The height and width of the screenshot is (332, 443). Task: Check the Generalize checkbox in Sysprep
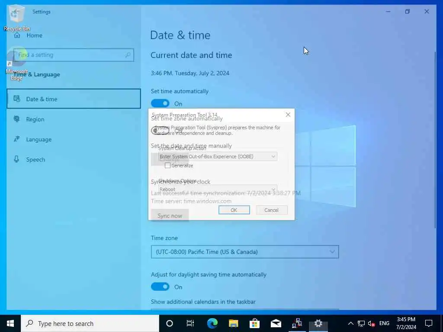point(167,166)
